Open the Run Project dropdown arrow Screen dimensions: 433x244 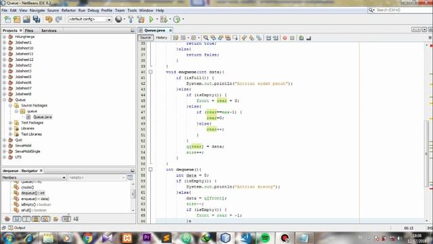click(x=157, y=19)
